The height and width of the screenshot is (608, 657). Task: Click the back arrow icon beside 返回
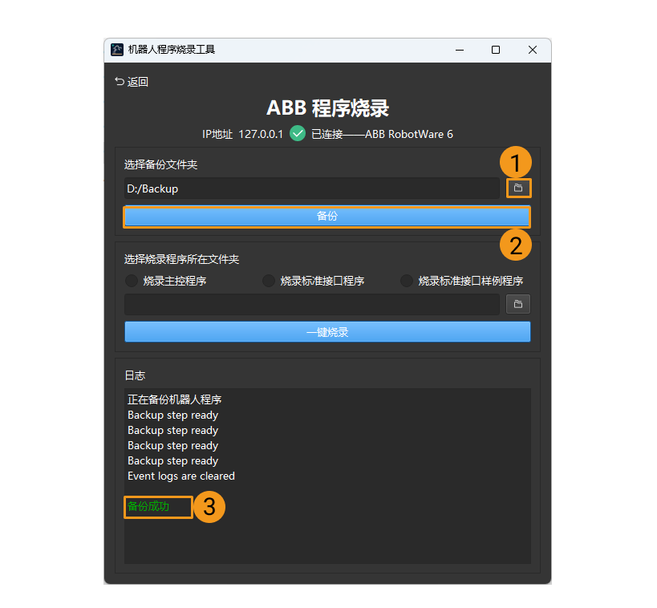pyautogui.click(x=120, y=81)
